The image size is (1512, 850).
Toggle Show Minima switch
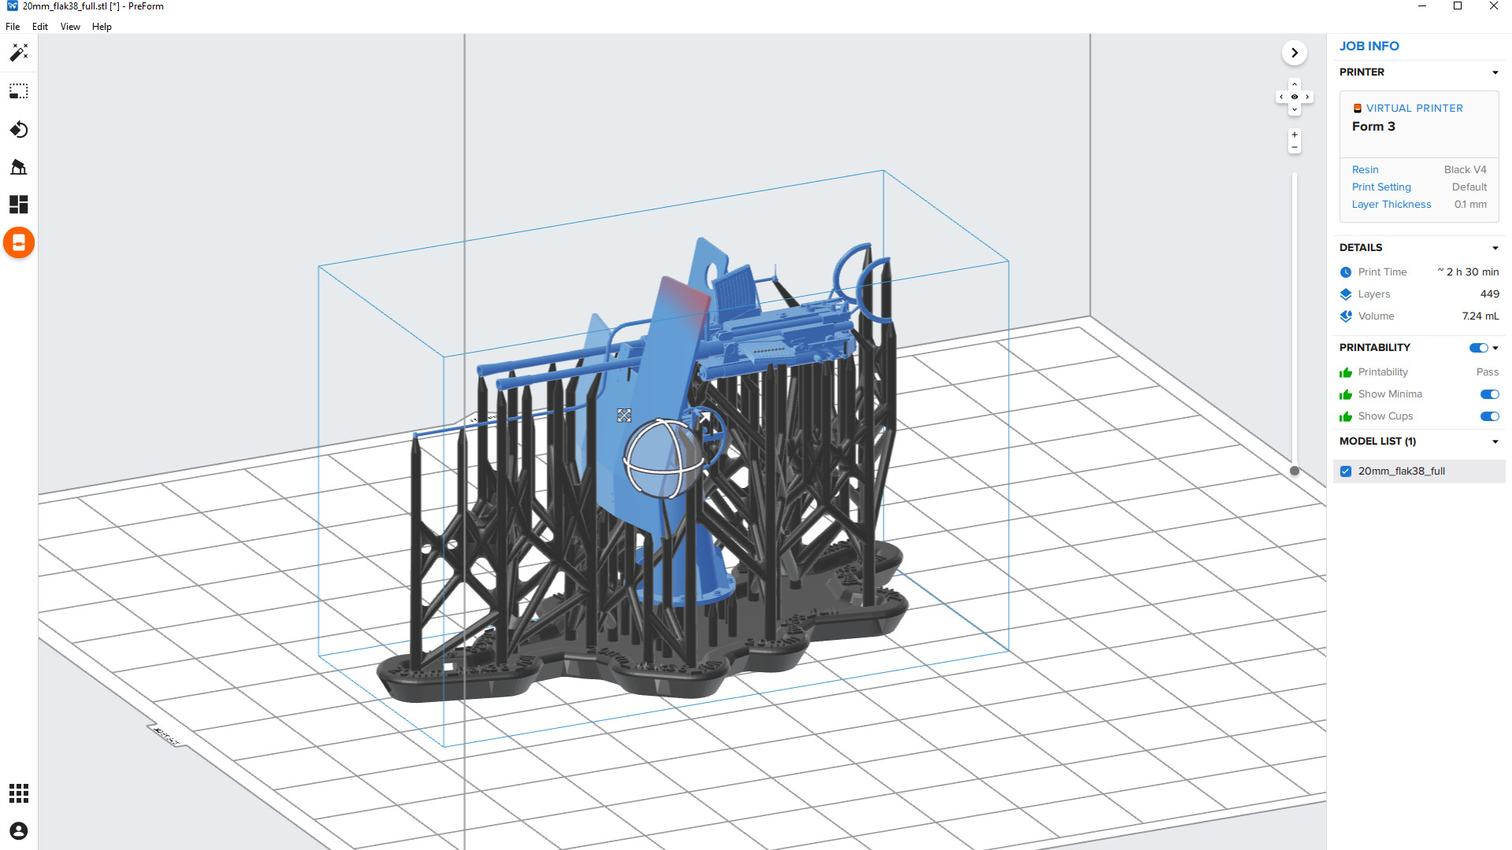(x=1489, y=394)
